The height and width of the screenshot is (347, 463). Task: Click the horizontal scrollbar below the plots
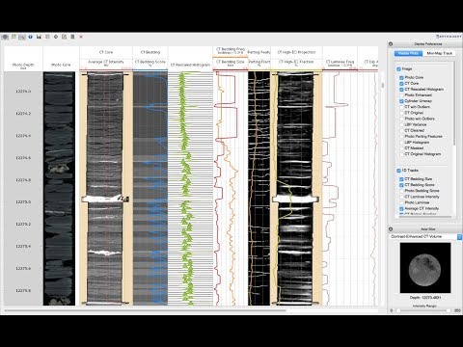click(x=145, y=310)
